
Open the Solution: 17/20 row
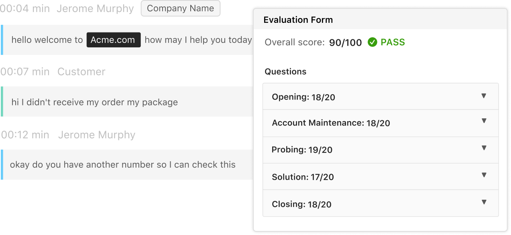coord(381,176)
